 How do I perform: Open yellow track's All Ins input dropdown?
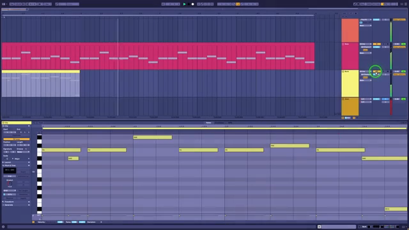[366, 72]
